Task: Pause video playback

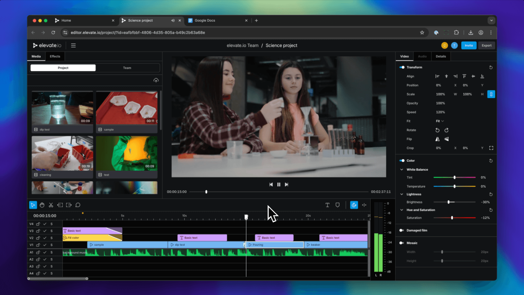Action: (x=279, y=185)
